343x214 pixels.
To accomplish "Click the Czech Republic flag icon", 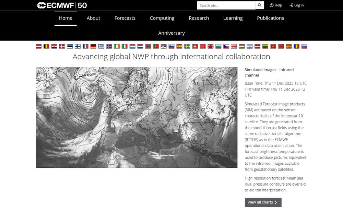I will (x=226, y=46).
